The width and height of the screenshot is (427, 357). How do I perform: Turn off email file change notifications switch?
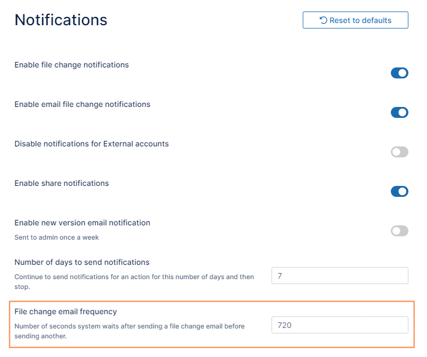(x=399, y=112)
